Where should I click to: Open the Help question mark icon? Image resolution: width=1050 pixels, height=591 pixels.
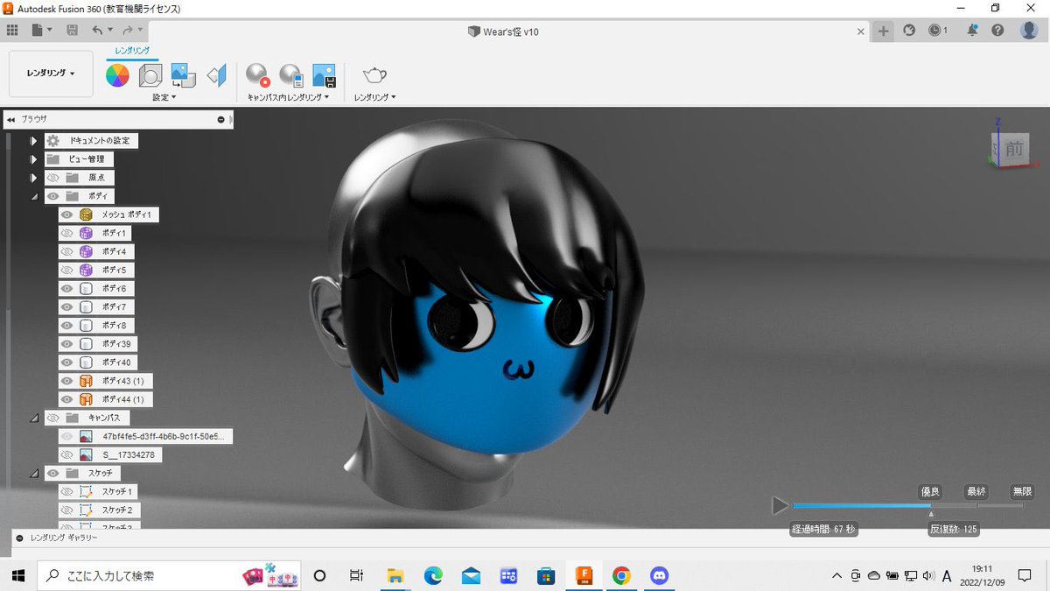(x=997, y=30)
